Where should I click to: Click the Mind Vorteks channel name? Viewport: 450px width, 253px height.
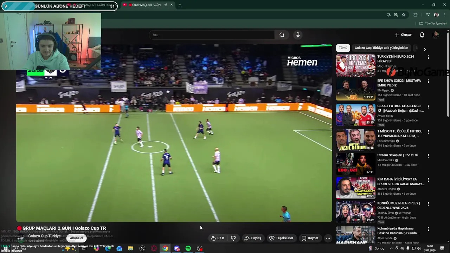click(x=386, y=160)
